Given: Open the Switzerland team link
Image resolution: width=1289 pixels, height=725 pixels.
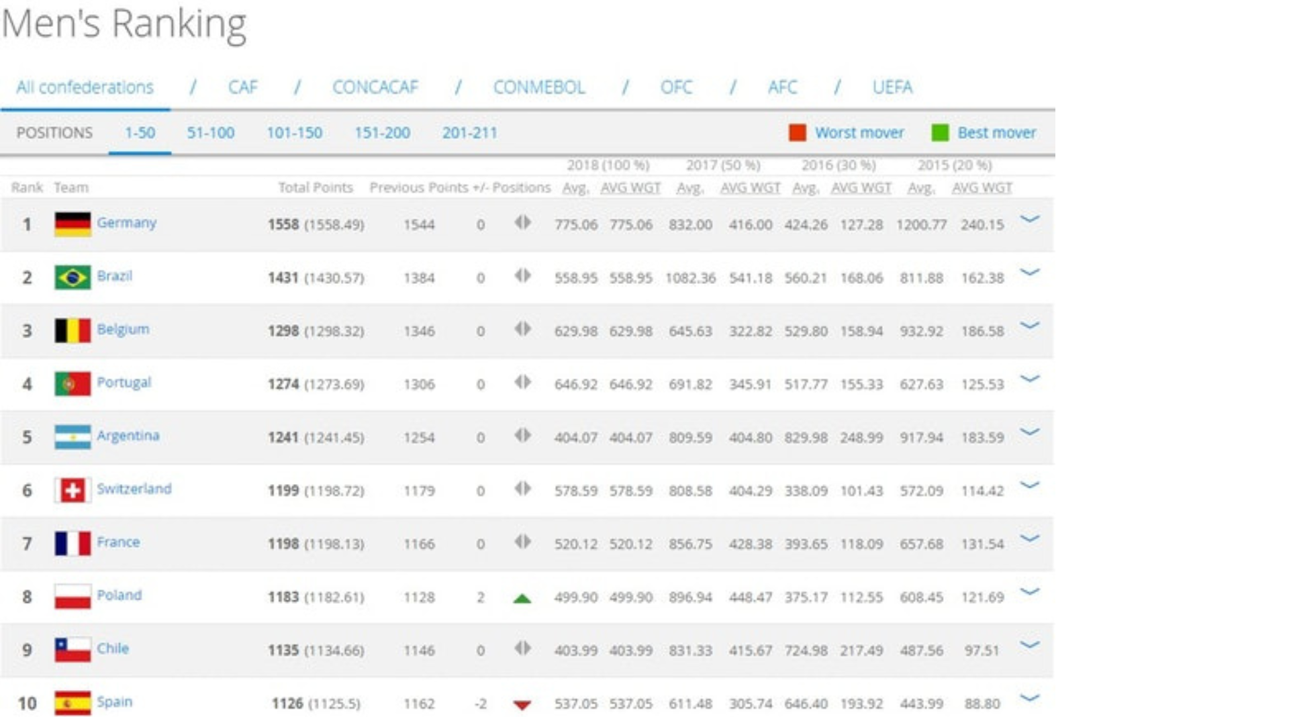Looking at the screenshot, I should [134, 489].
